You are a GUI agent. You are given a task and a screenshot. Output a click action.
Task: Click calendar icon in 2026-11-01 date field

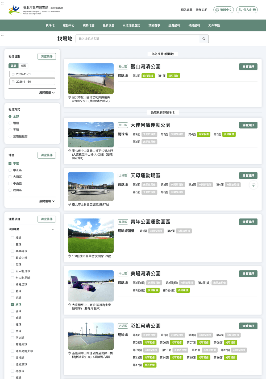point(13,74)
